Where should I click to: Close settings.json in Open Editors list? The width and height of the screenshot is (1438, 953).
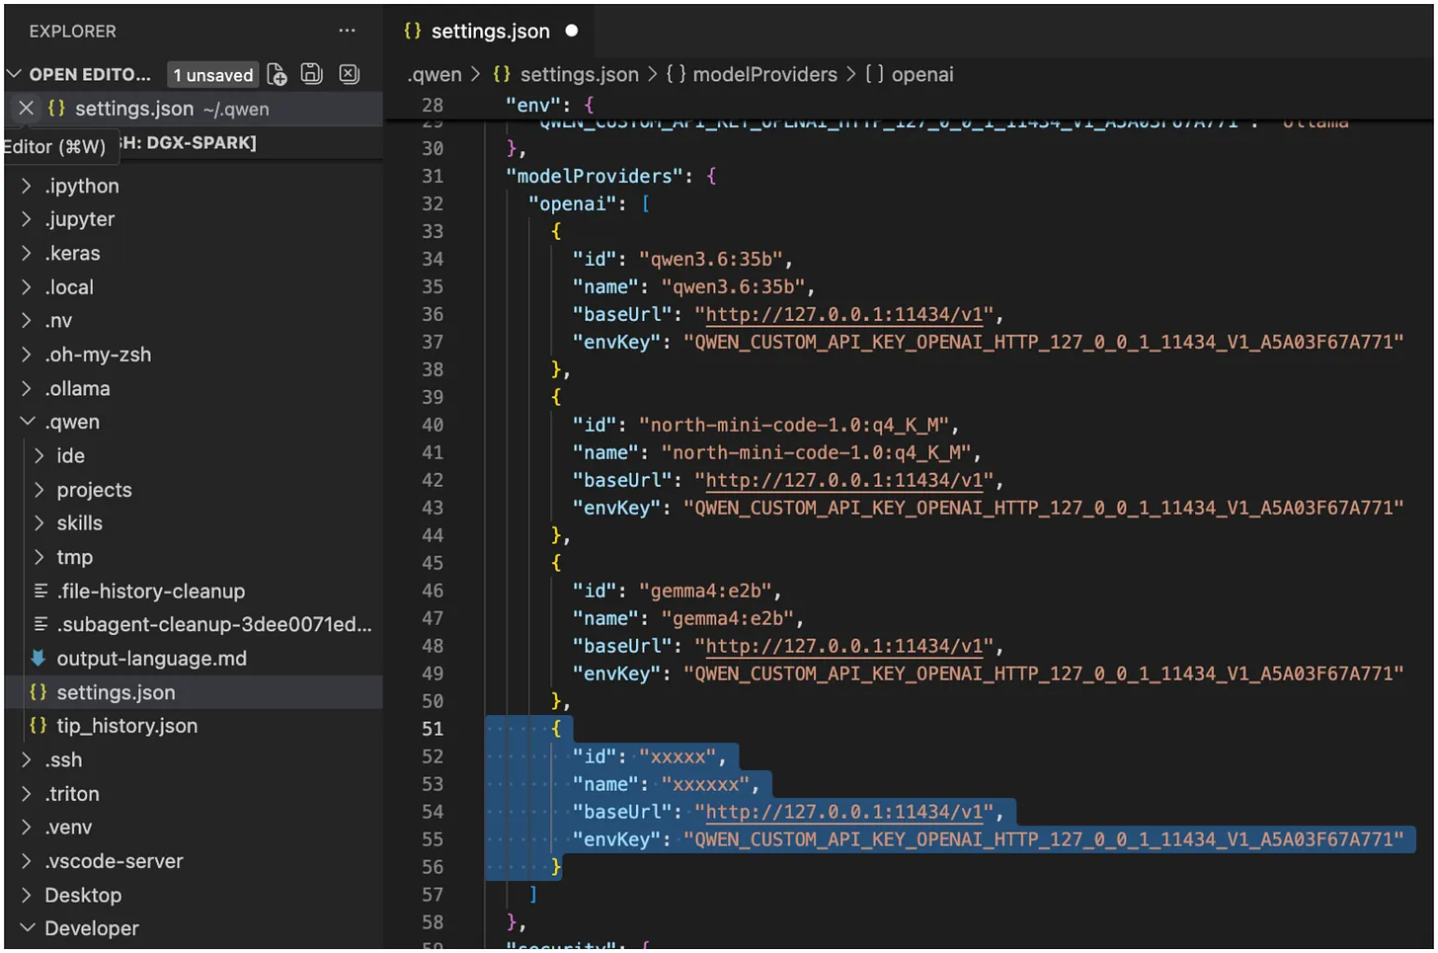[27, 109]
